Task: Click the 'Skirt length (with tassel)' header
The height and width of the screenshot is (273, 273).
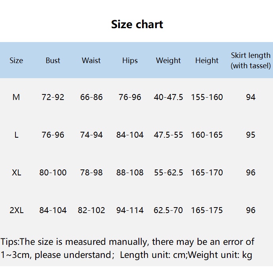Action: pyautogui.click(x=251, y=60)
